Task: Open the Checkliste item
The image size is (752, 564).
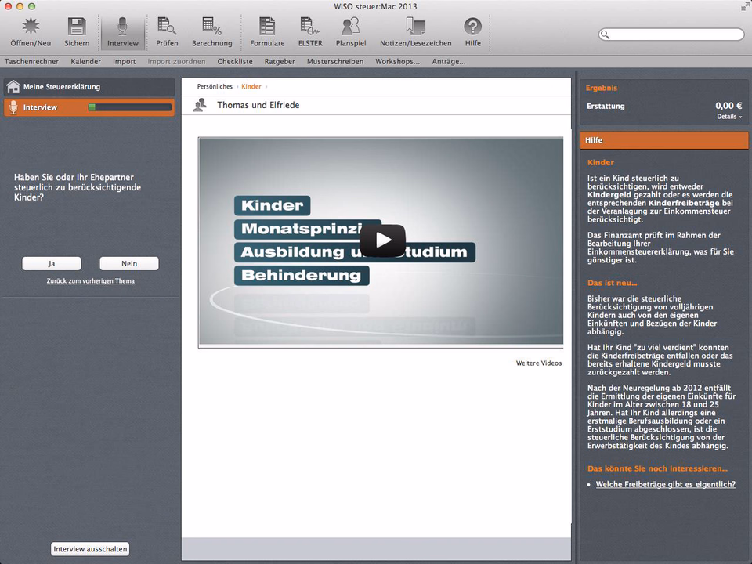Action: tap(235, 61)
